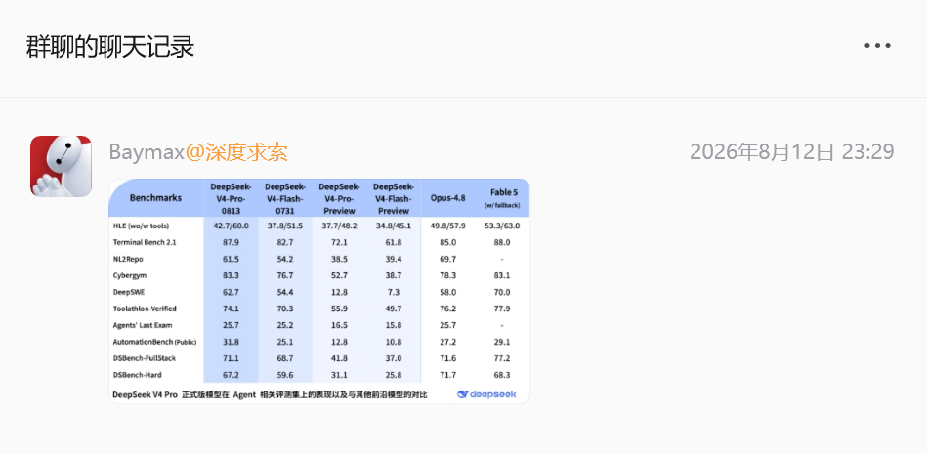Click the 88.0 Terminal Bench score
Screen dimensions: 927x453
[x=502, y=242]
